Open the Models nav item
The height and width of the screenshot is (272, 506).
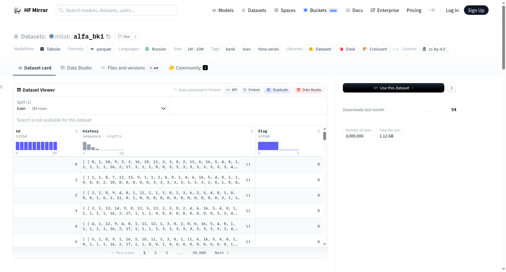pos(223,10)
